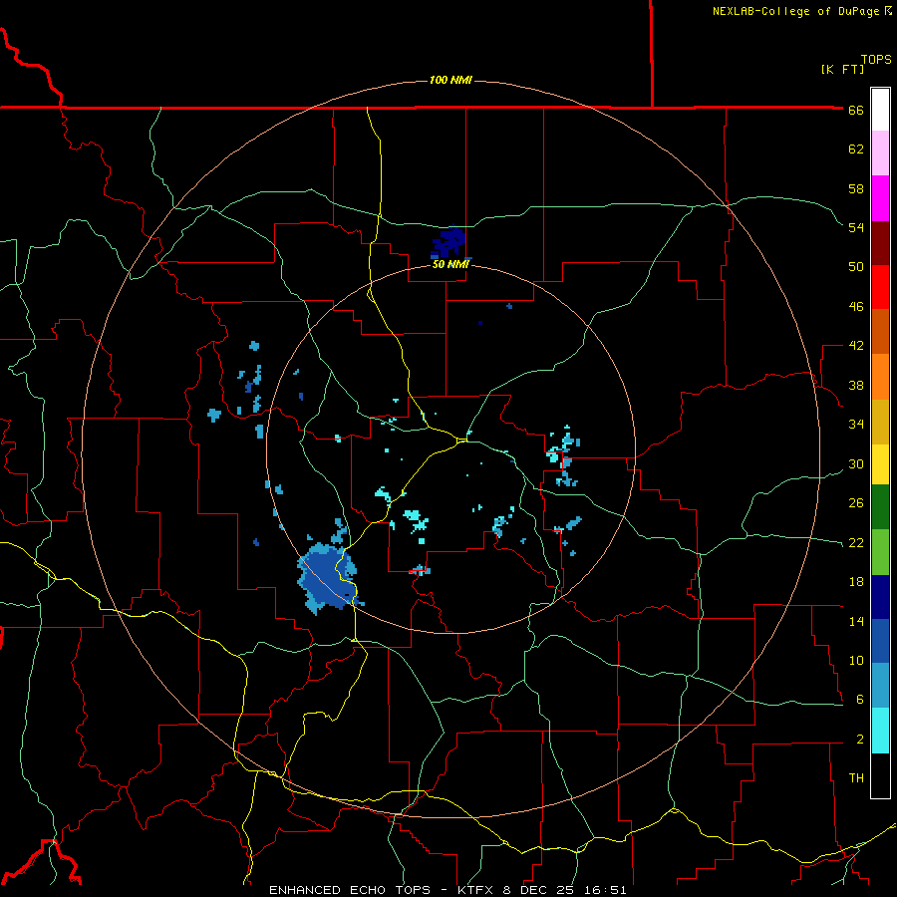
Task: Click the '18' legend scale value
Action: tap(856, 582)
